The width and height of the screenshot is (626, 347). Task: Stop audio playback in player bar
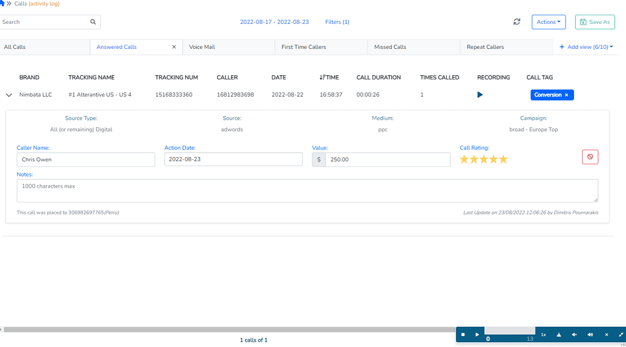463,335
